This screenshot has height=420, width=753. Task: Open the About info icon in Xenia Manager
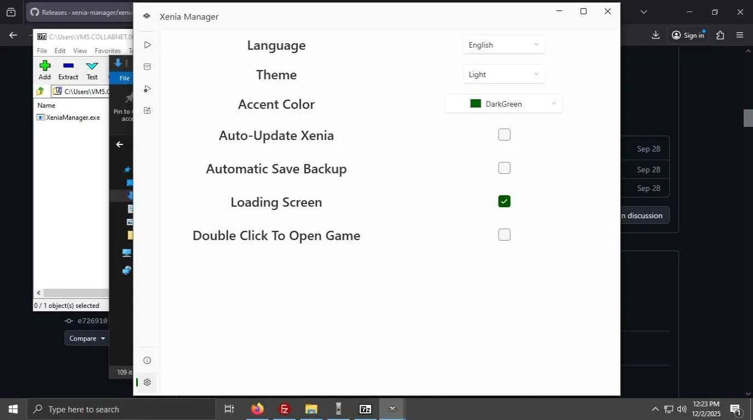click(x=147, y=360)
